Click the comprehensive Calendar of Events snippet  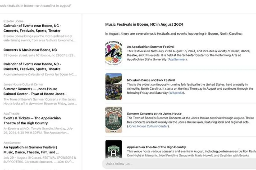point(40,75)
